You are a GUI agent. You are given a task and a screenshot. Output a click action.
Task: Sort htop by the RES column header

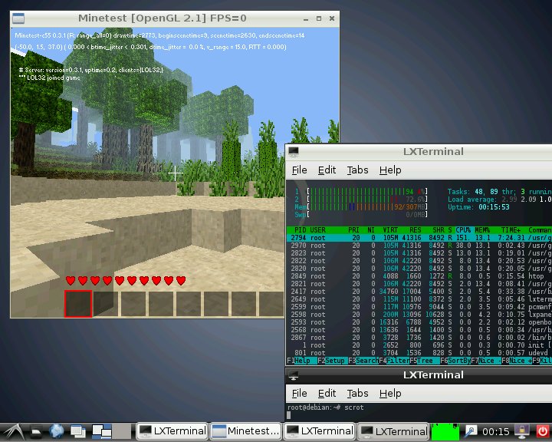pos(415,229)
